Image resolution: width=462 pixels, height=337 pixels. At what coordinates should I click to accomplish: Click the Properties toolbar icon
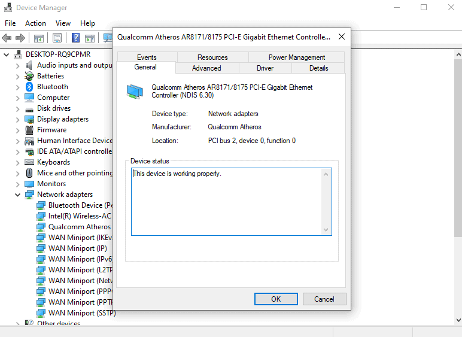point(57,38)
